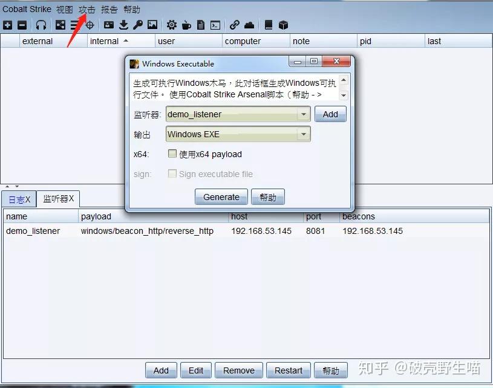Click the computer column header
Screen dimensions: 493x388
(256, 41)
